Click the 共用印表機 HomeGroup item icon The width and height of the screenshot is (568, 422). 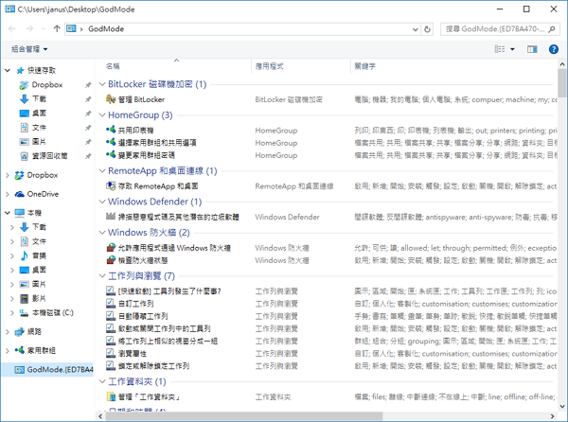[111, 130]
